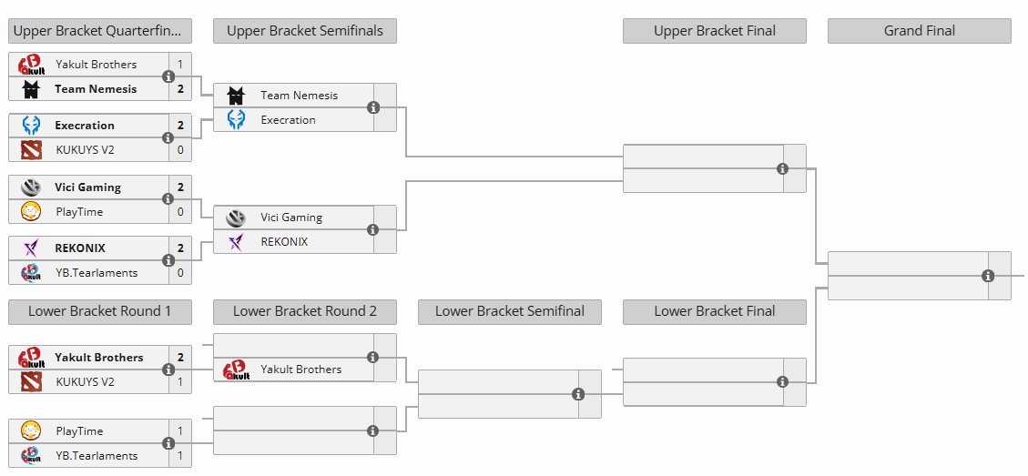Viewport: 1028px width, 476px height.
Task: Open info popup for Lower Bracket Semifinal match
Action: click(x=578, y=394)
